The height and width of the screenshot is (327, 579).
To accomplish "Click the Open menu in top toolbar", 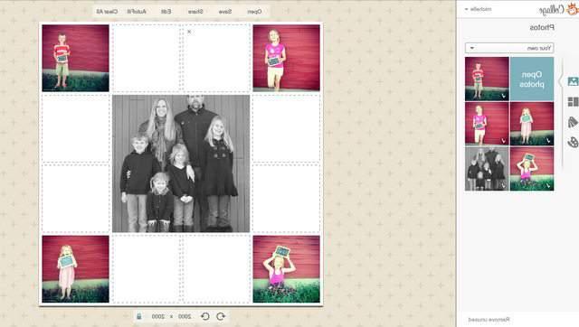I will [x=254, y=12].
